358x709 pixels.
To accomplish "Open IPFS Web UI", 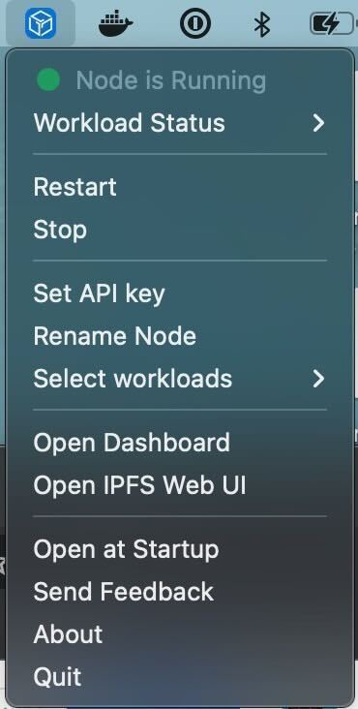I will 180,485.
